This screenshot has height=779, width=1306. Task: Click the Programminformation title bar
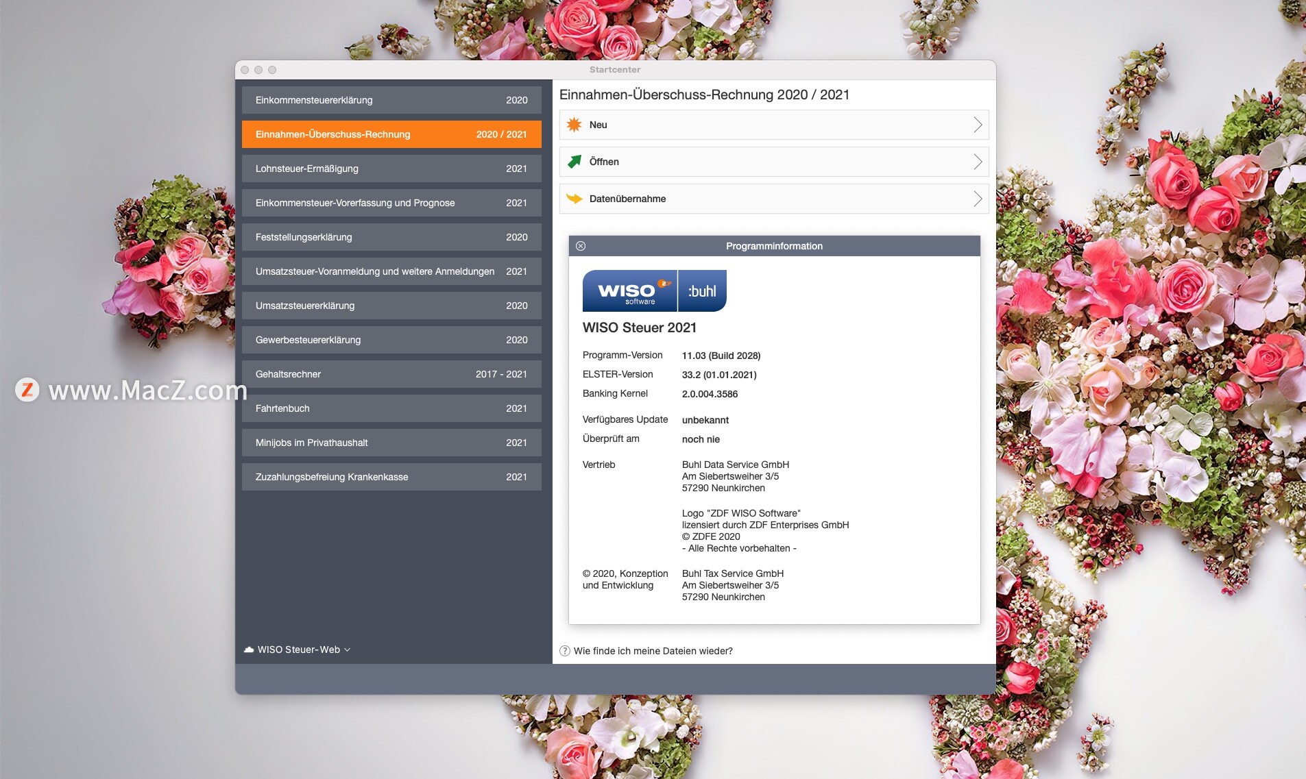(774, 246)
